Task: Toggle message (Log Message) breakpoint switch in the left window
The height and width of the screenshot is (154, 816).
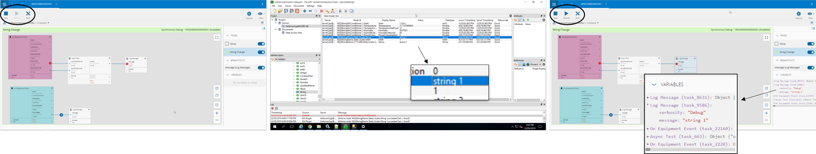Action: [261, 67]
